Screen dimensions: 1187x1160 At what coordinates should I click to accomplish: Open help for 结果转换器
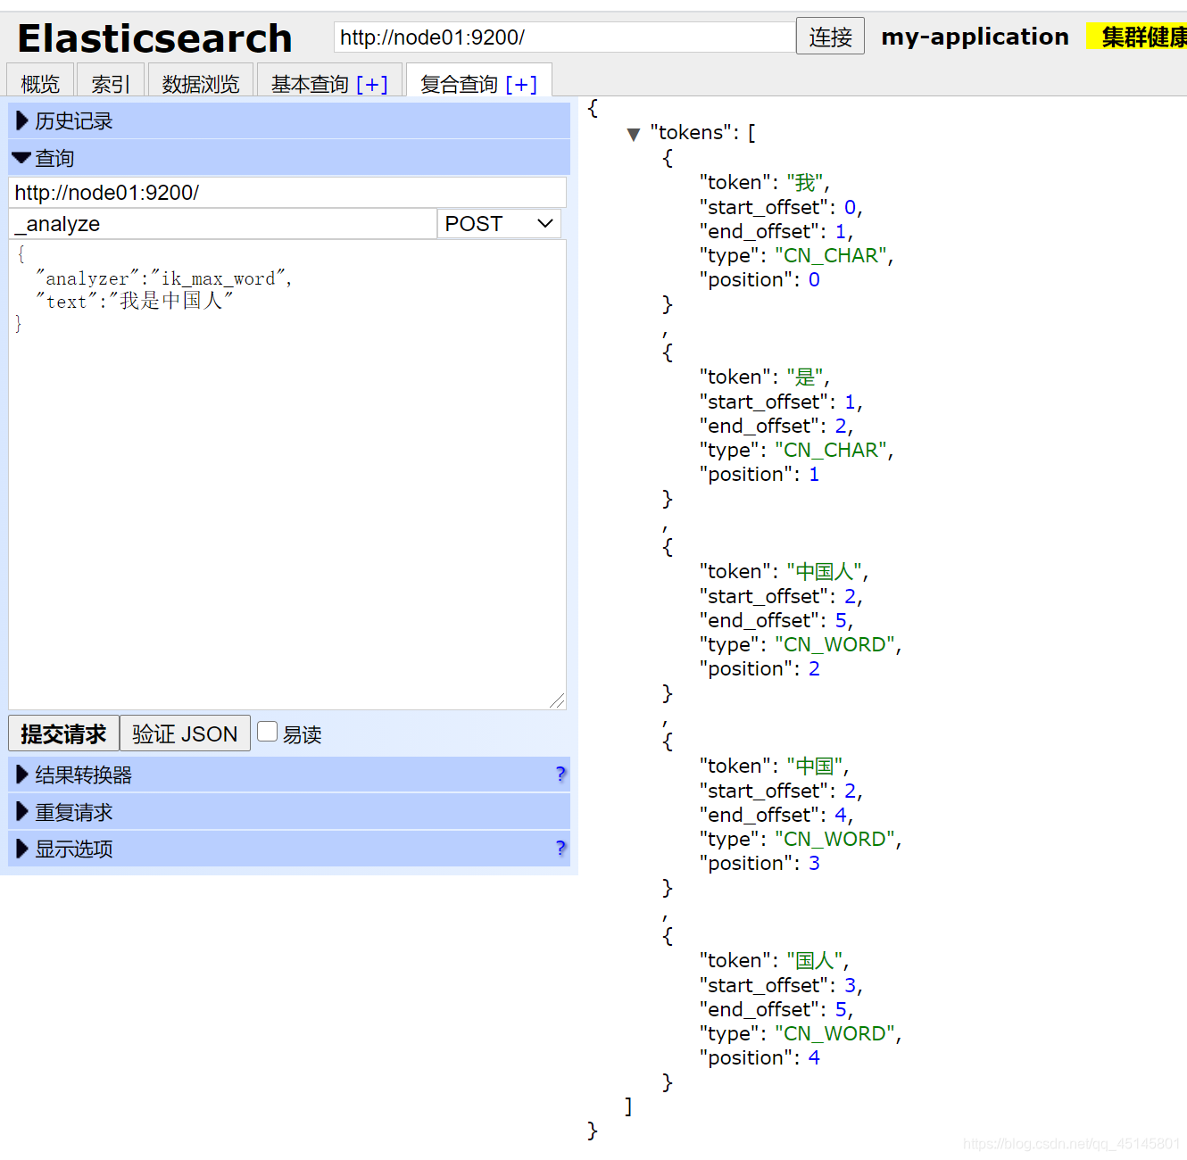click(560, 774)
